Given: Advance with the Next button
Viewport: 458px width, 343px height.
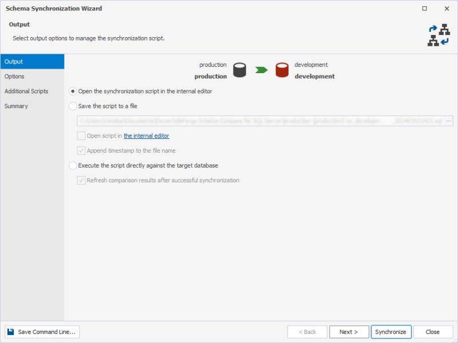Looking at the screenshot, I should point(349,332).
